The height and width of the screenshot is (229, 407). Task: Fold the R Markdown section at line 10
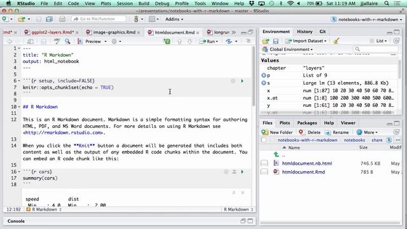[19, 107]
